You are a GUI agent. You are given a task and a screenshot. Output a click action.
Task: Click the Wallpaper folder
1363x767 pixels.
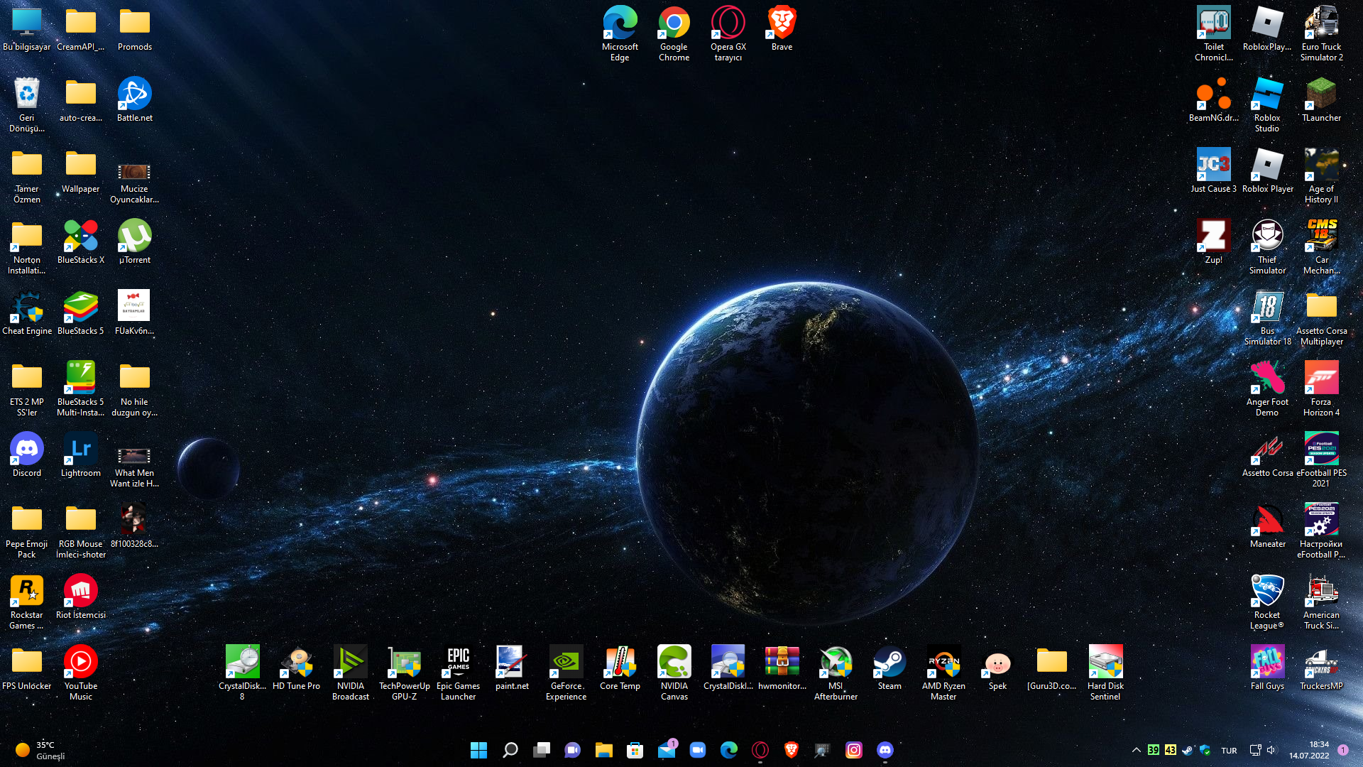[80, 170]
